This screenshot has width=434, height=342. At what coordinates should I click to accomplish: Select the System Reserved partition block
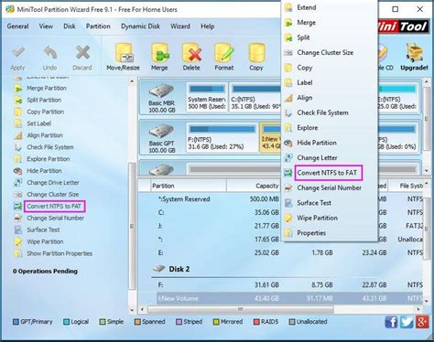(x=207, y=97)
